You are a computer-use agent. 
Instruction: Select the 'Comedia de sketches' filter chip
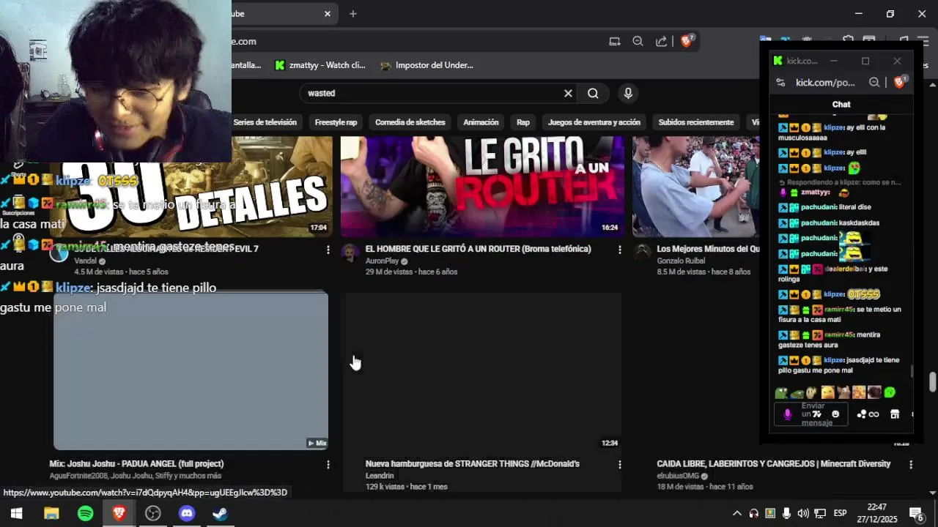pyautogui.click(x=410, y=122)
